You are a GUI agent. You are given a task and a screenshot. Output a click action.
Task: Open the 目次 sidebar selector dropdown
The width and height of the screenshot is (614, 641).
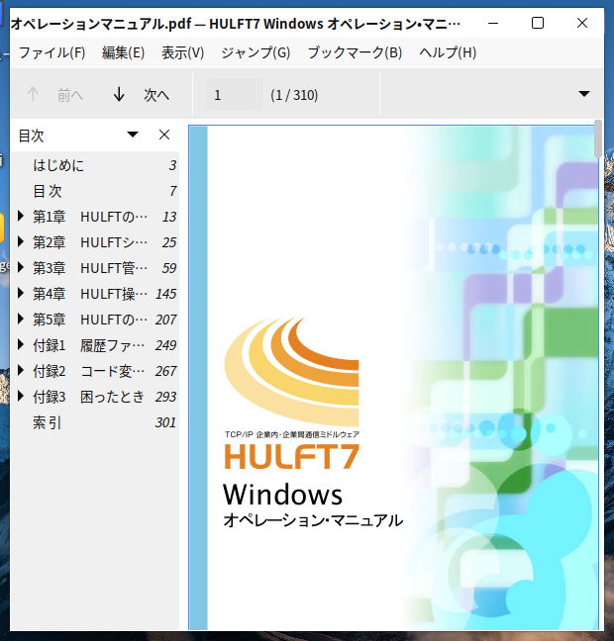coord(133,135)
